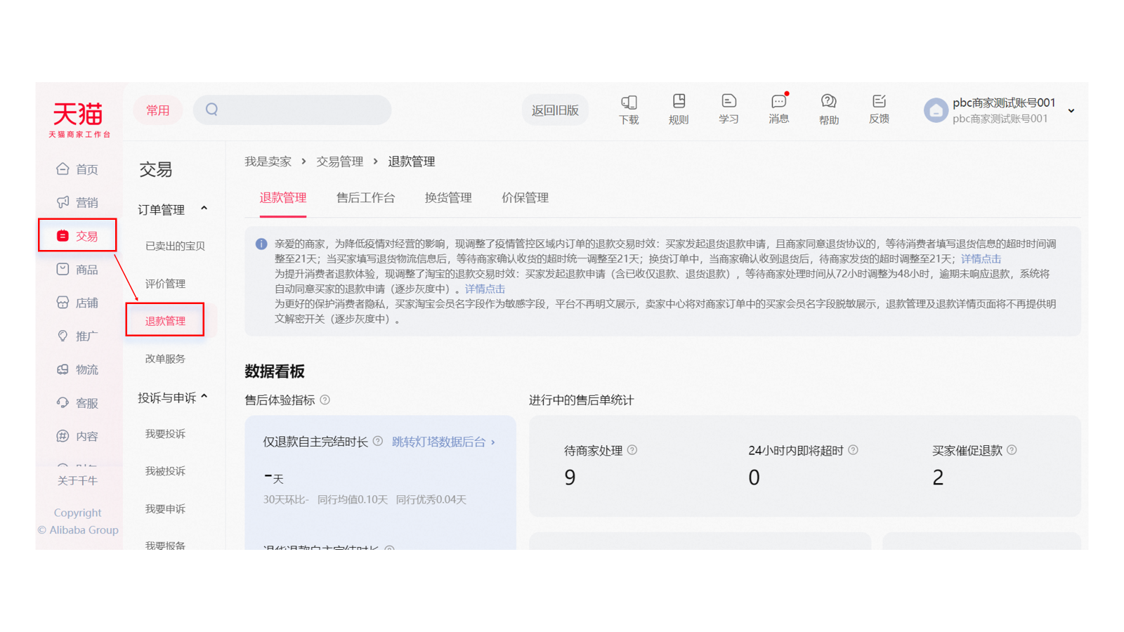Click the 常用 button
Image resolution: width=1124 pixels, height=632 pixels.
[x=158, y=110]
